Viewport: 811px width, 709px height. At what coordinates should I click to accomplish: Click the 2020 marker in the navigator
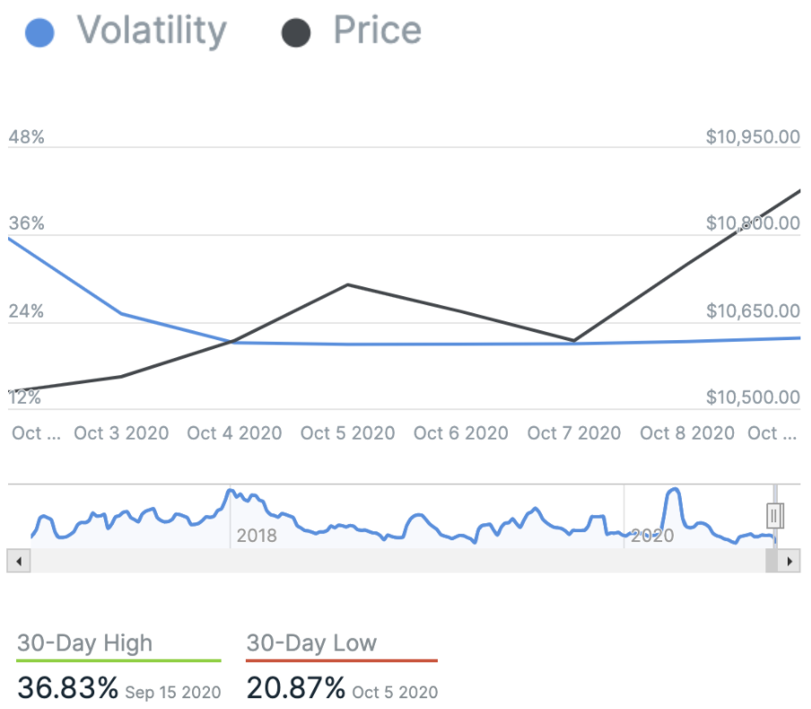pos(652,537)
